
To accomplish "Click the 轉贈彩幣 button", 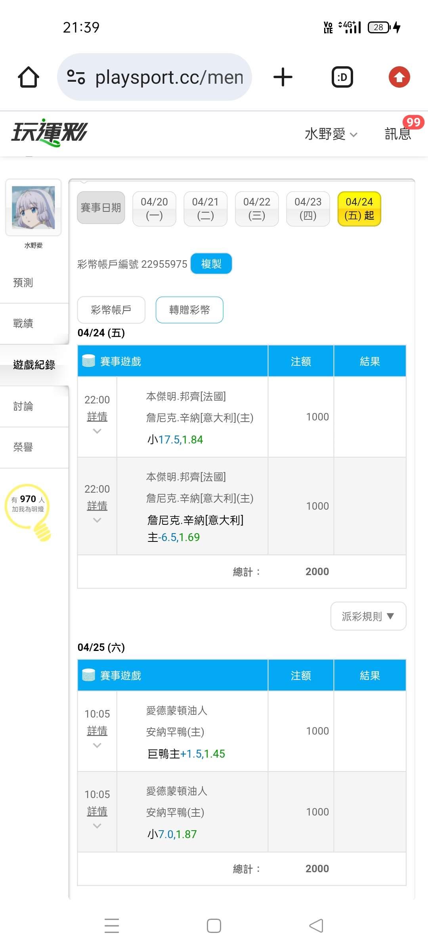I will 189,310.
